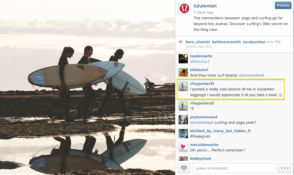294x175 pixels.
Task: Click the @lizewoollett mention
Action: [x=251, y=75]
